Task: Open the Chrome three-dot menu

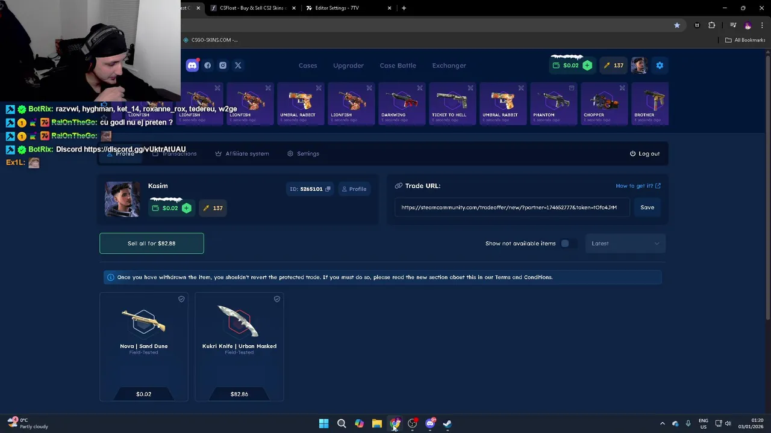Action: 762,25
